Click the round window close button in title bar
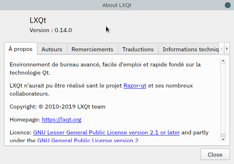 click(228, 5)
